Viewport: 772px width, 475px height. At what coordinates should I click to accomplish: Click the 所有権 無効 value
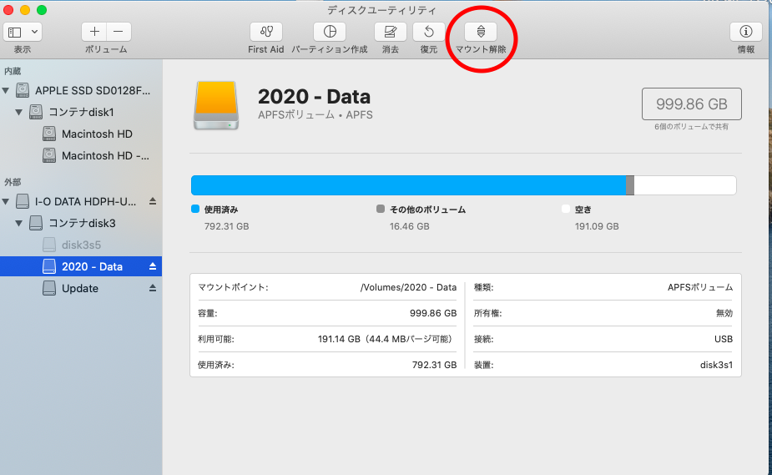pos(724,313)
